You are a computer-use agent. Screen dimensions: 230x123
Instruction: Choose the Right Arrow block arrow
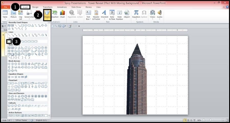(x=9, y=64)
